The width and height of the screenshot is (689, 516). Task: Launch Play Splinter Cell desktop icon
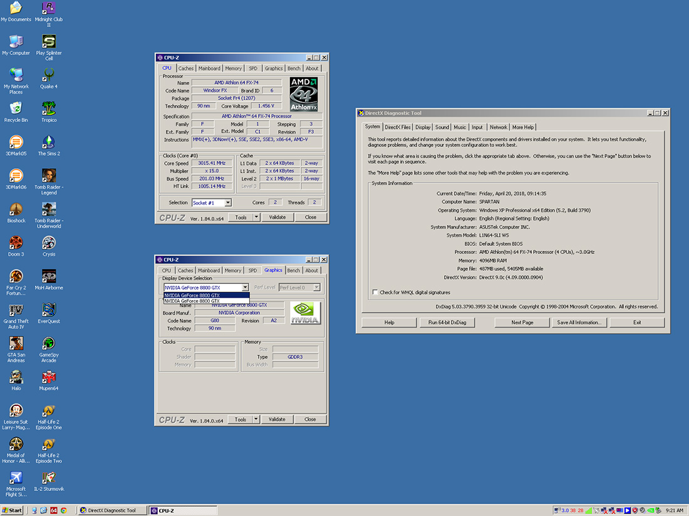(49, 48)
